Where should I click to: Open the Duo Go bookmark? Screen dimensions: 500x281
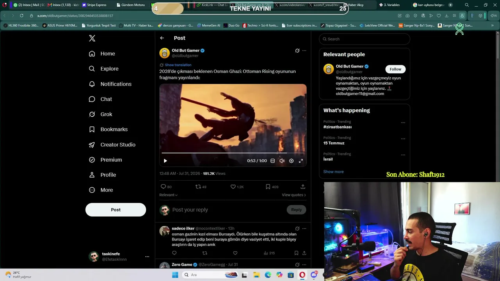(232, 25)
